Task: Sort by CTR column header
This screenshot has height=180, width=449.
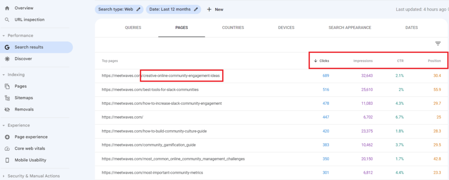Action: tap(400, 61)
